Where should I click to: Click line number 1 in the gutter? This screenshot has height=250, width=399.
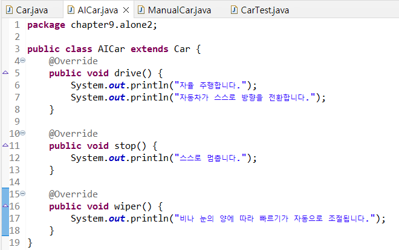[x=16, y=25]
